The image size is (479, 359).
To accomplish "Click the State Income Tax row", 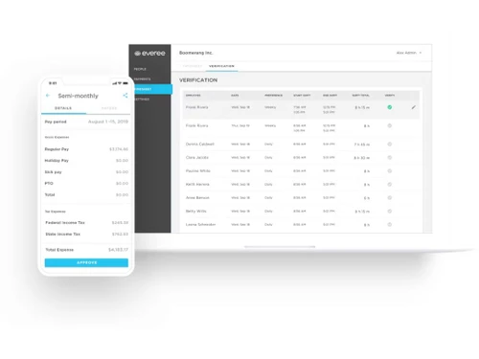I will click(x=86, y=234).
